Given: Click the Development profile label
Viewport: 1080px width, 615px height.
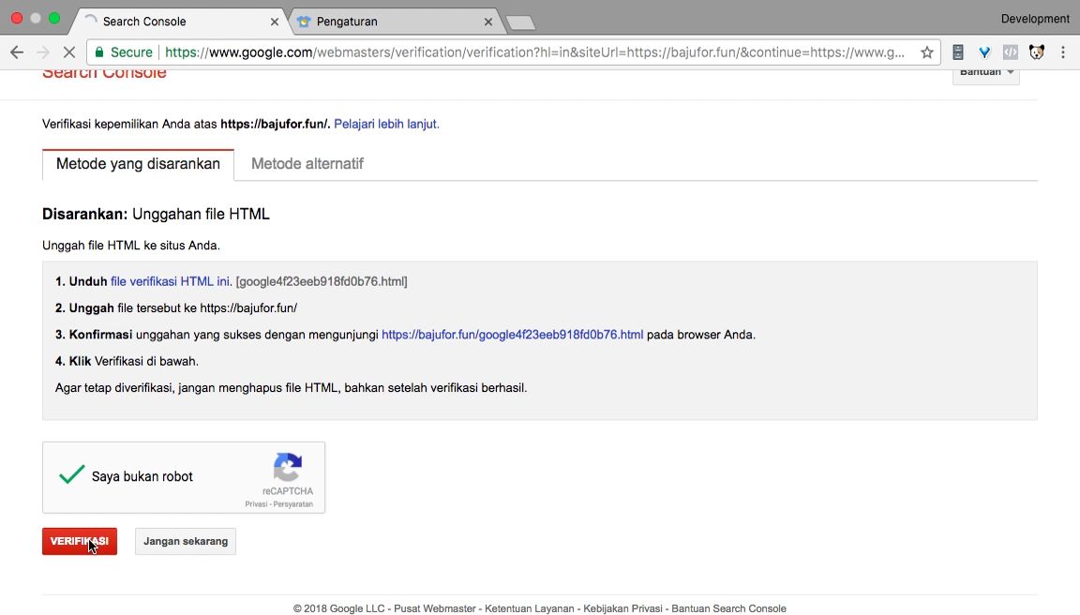Looking at the screenshot, I should pyautogui.click(x=1035, y=20).
